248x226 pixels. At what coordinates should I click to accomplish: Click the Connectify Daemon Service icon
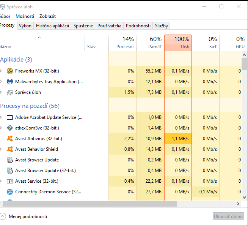[10, 192]
